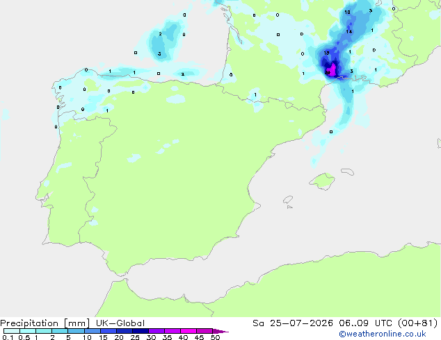Click the 40–45 mm magenta legend swatch
Screen dimensions: 441x340
click(x=189, y=331)
